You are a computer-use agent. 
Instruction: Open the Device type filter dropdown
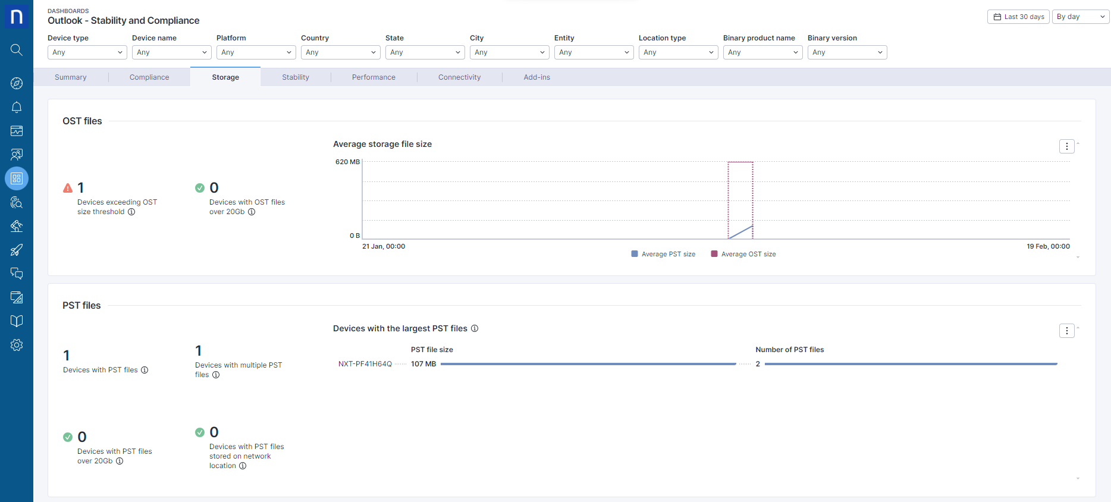coord(87,52)
